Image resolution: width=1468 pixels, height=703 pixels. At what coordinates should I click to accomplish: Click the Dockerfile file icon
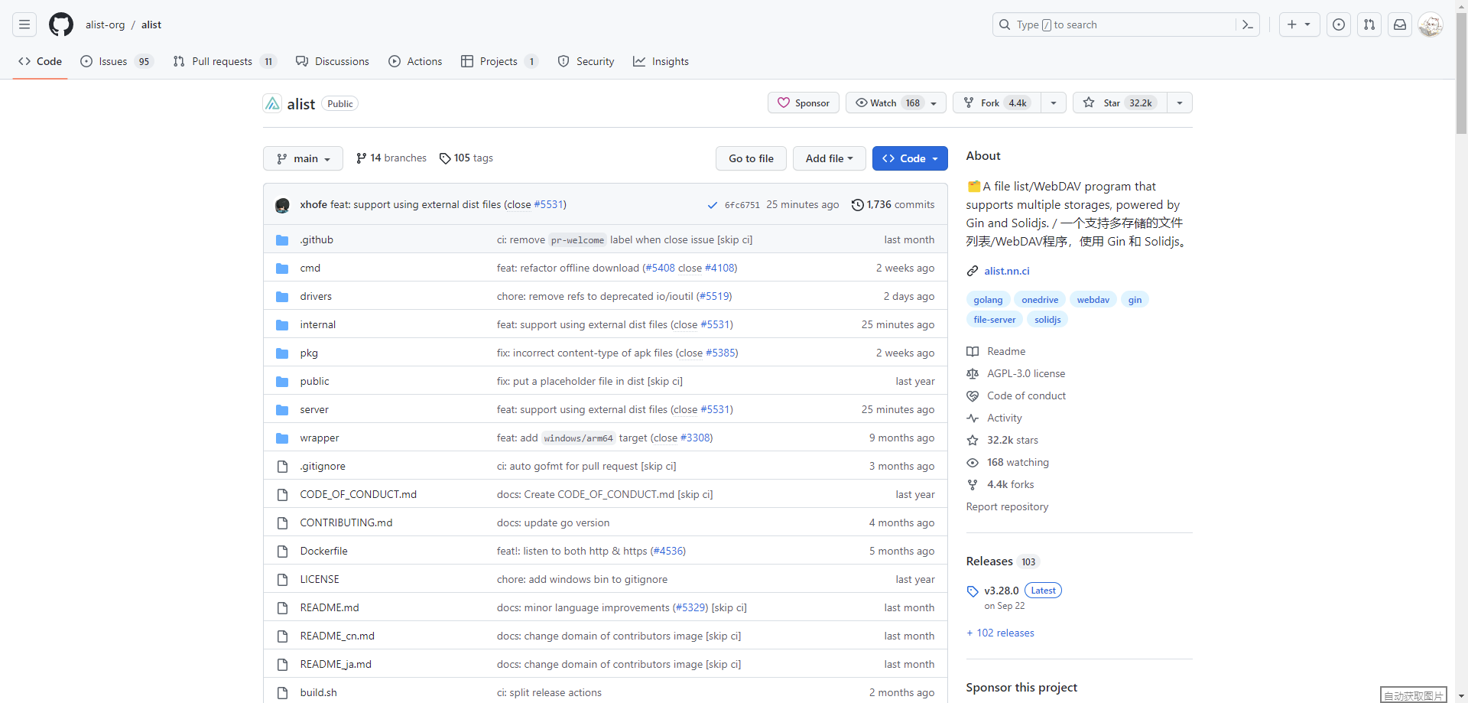282,552
